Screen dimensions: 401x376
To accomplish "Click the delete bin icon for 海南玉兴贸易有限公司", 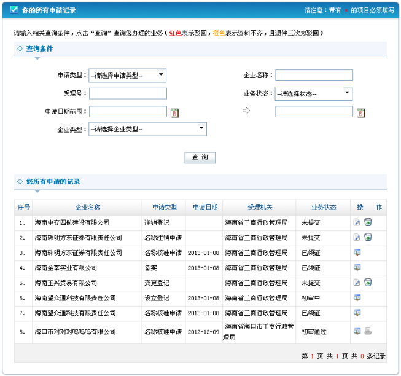I will click(368, 283).
